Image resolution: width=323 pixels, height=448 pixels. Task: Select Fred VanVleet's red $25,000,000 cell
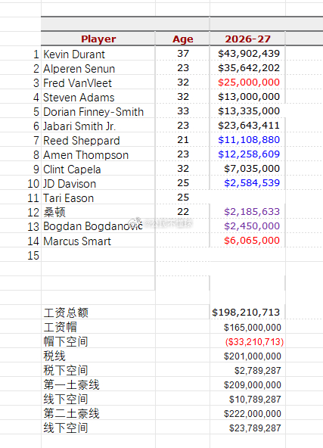point(247,82)
